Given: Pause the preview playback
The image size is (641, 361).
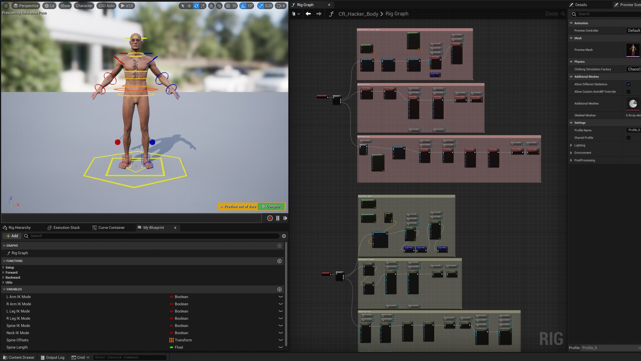Looking at the screenshot, I should [278, 218].
